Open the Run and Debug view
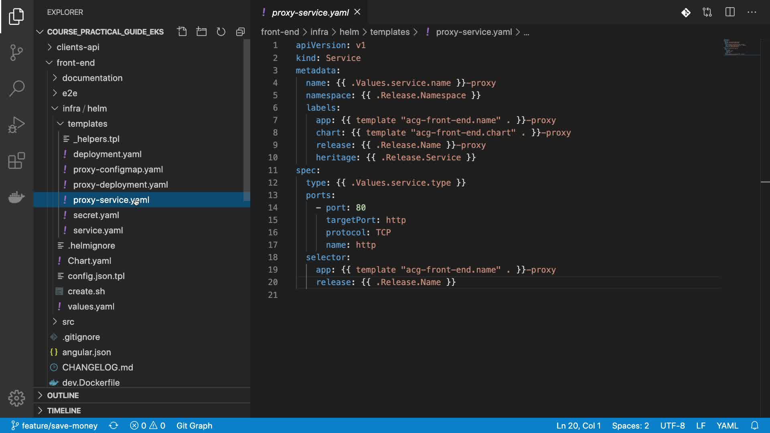Screen dimensions: 770x433 pyautogui.click(x=16, y=124)
